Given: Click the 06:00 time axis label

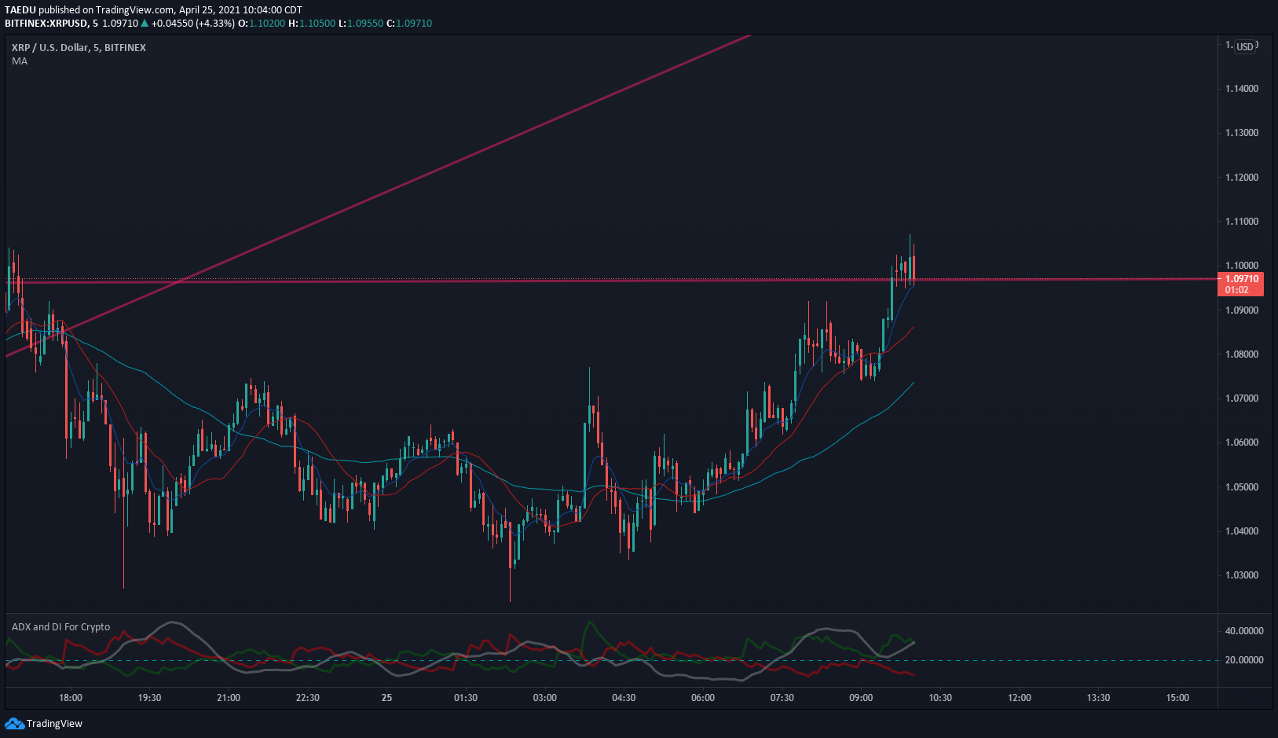Looking at the screenshot, I should [x=703, y=698].
